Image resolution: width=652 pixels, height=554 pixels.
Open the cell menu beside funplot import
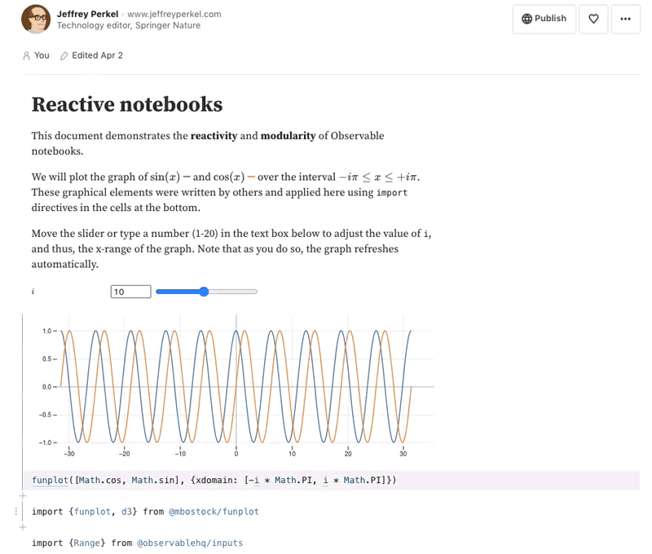(x=16, y=512)
